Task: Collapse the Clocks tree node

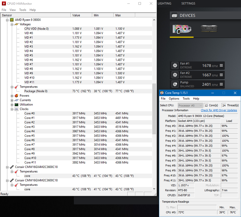Action: click(x=12, y=109)
